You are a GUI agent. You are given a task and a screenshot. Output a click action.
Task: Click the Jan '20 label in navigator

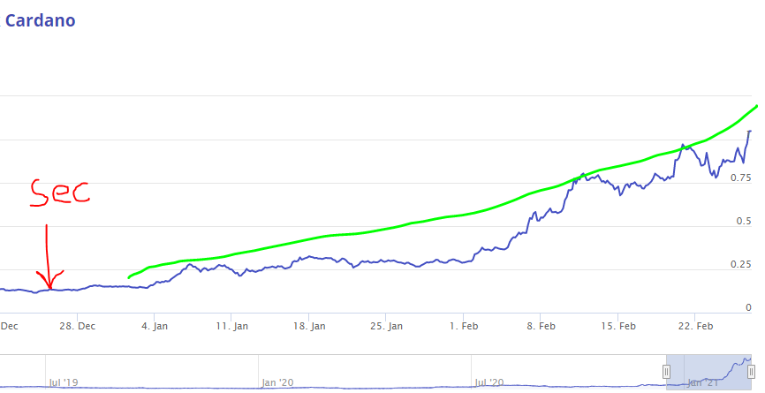[277, 382]
